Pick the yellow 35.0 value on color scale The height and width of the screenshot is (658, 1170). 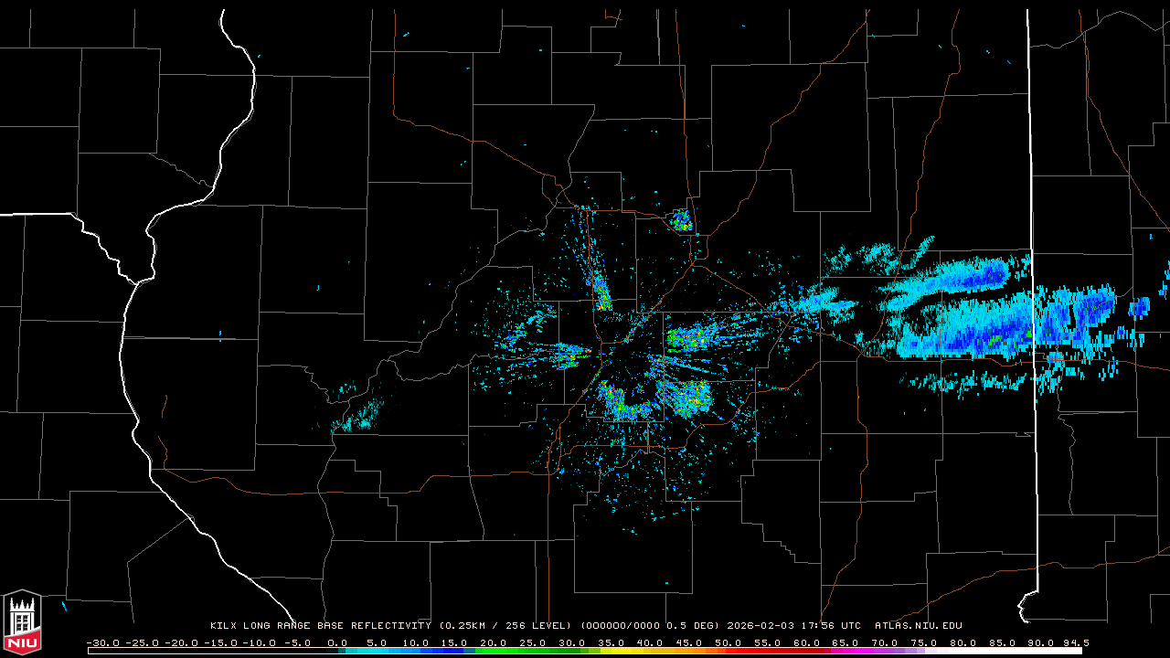(612, 643)
